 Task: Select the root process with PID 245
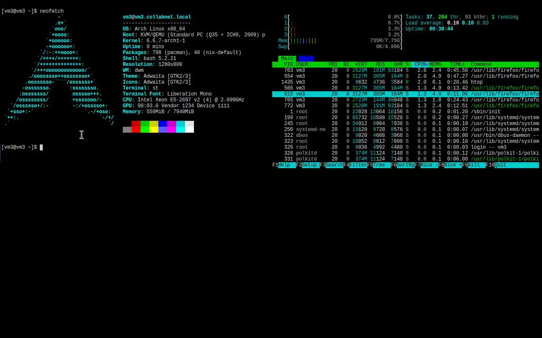[x=406, y=123]
